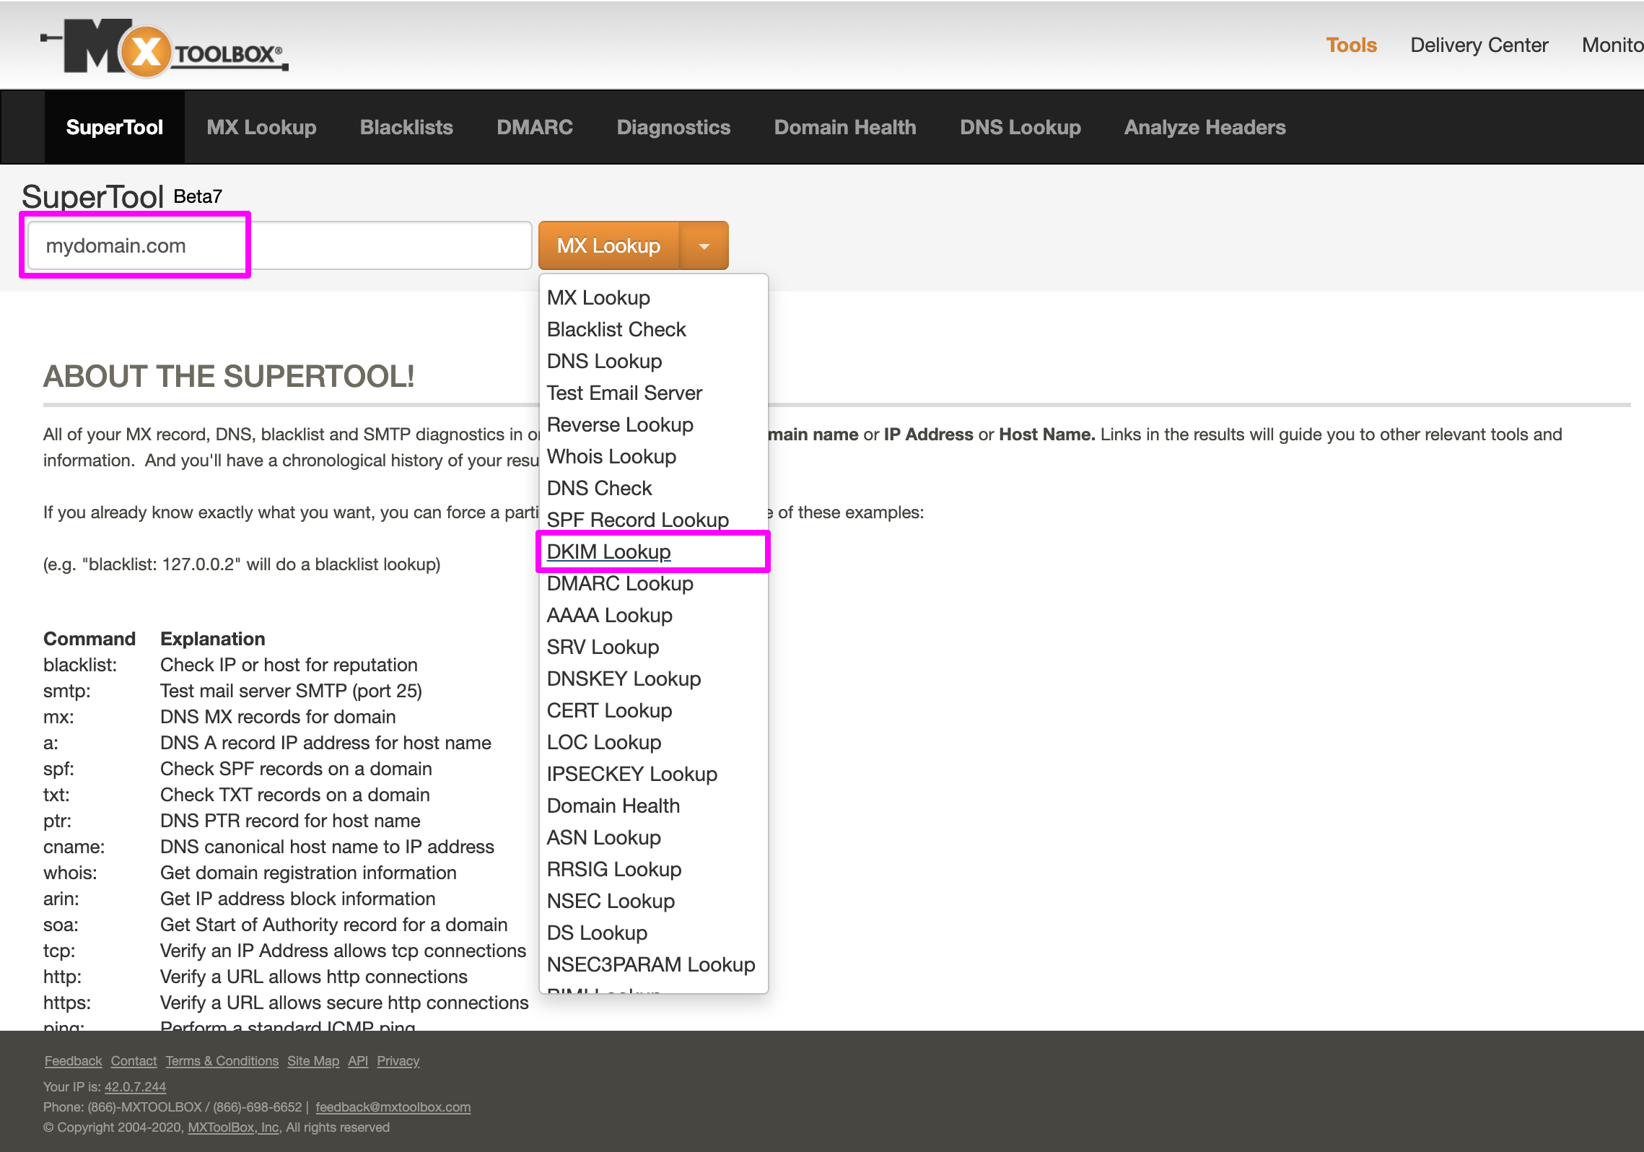Choose NSEC3PARAM Lookup from the dropdown
Screen dimensions: 1644x1152
650,964
